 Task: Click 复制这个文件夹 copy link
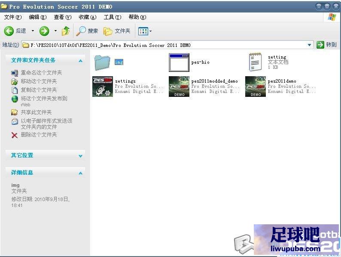click(39, 90)
